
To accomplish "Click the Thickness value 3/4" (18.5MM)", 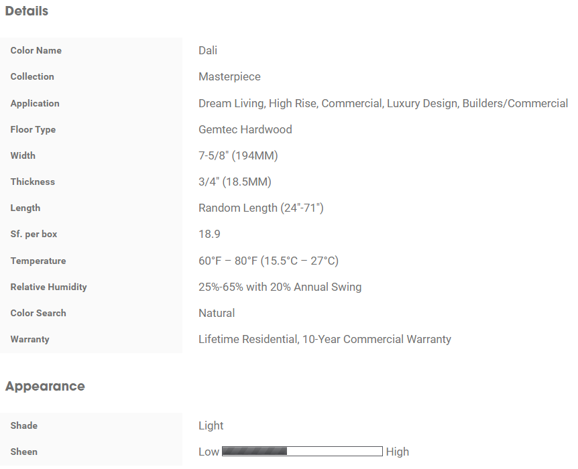I will (235, 182).
